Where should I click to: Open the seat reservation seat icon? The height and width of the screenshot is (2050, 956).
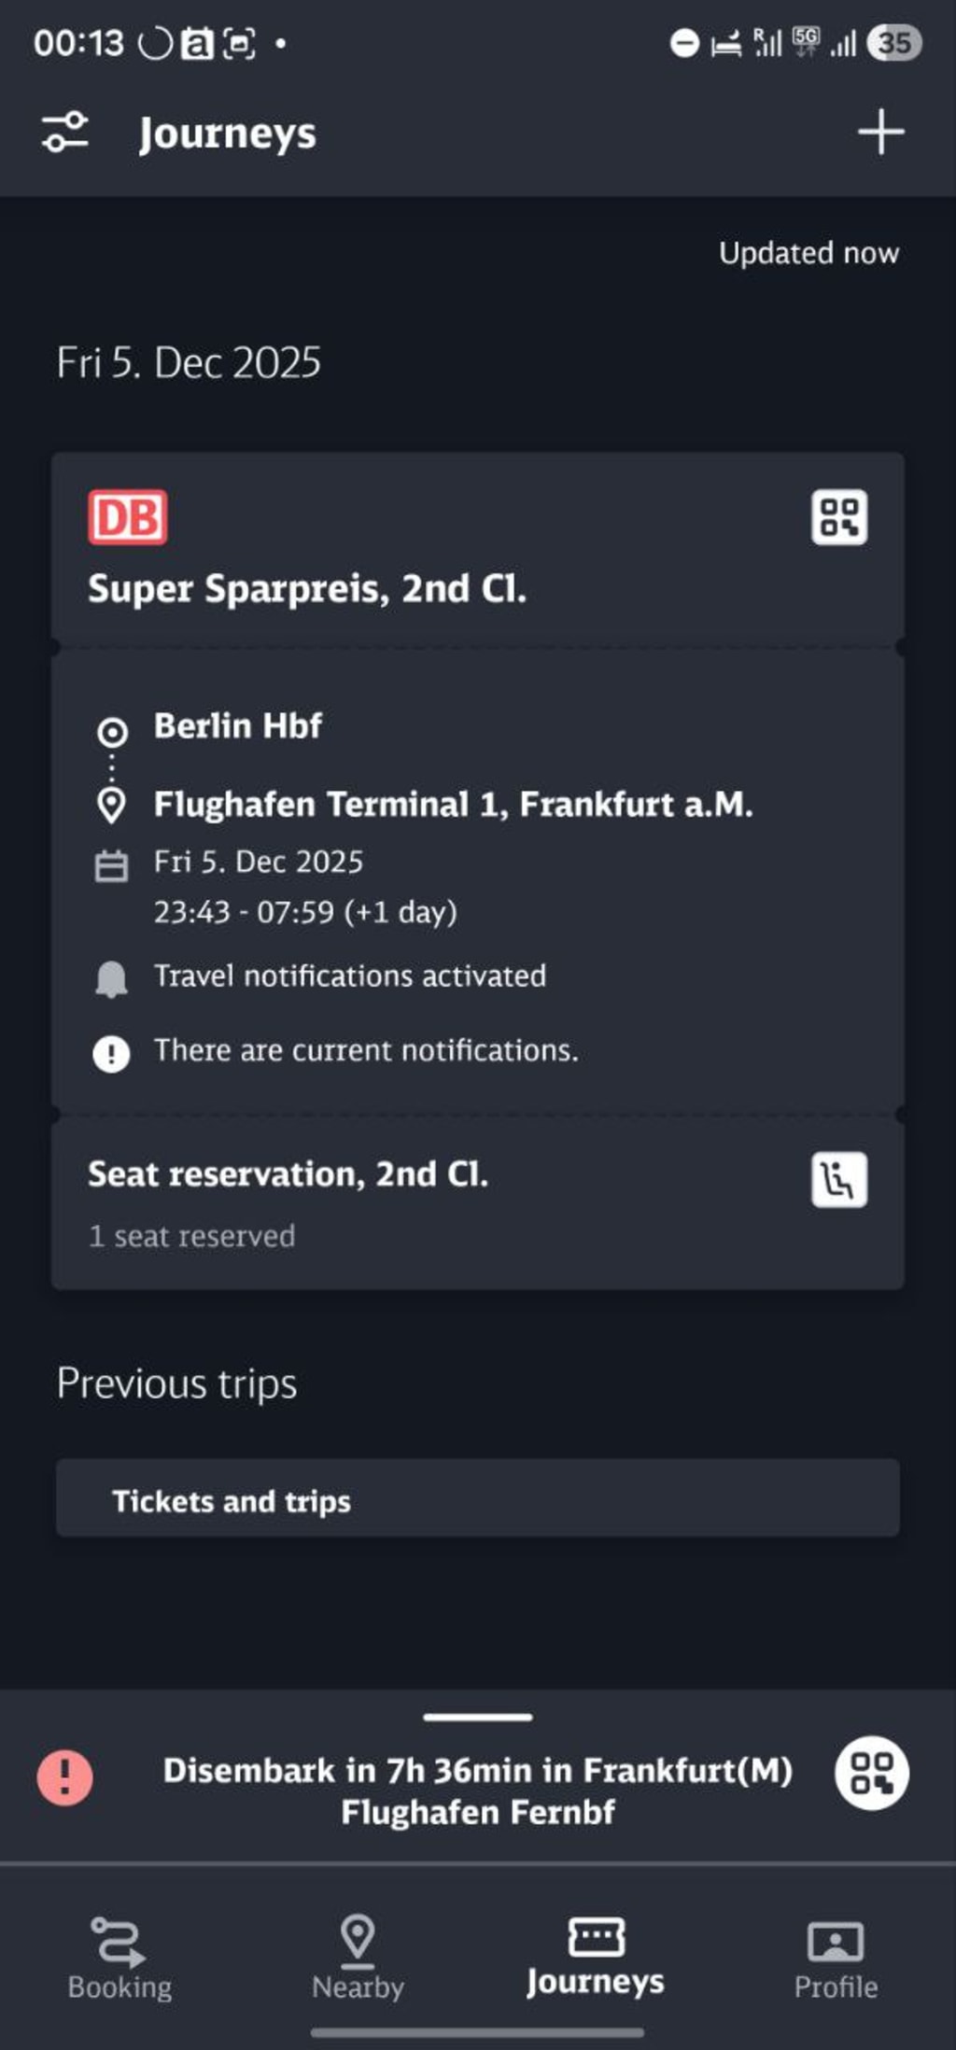(x=838, y=1180)
